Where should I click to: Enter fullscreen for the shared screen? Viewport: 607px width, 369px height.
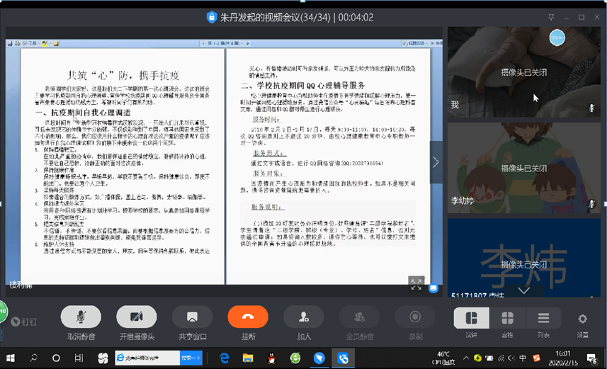[416, 284]
